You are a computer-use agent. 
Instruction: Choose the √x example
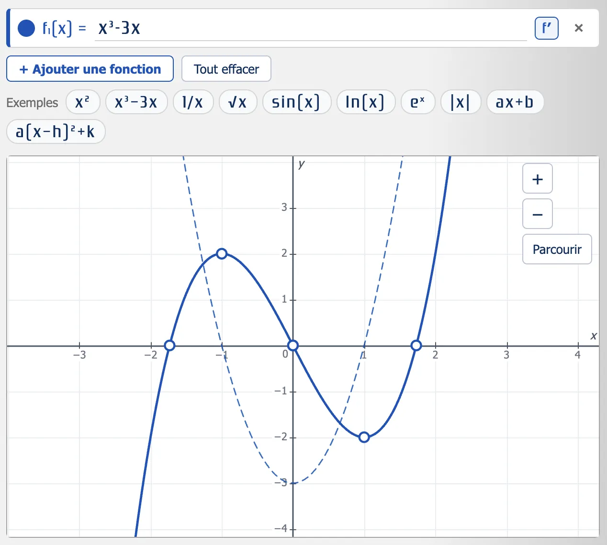coord(238,102)
